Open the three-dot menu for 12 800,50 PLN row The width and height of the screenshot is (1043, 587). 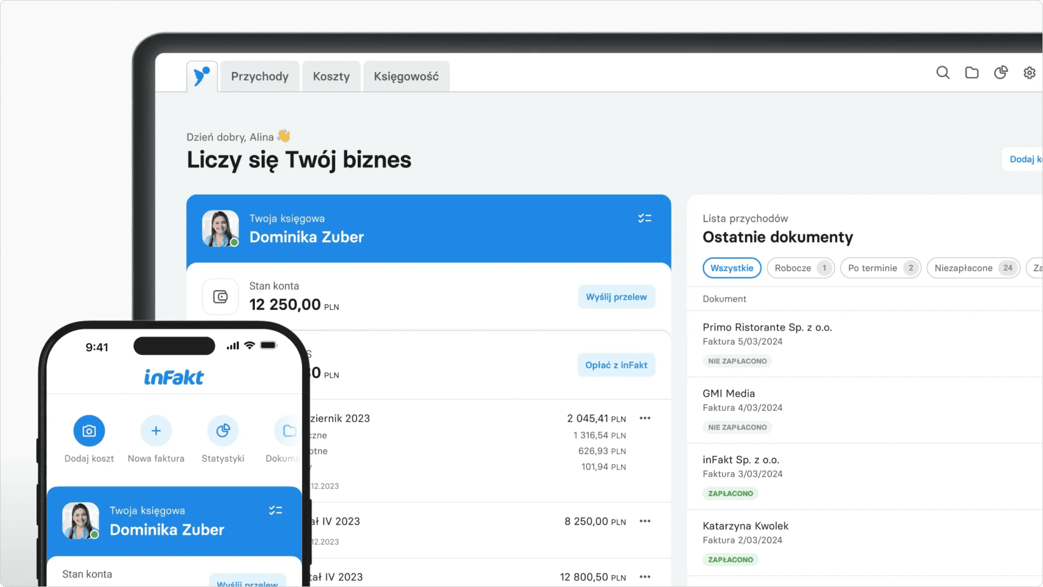[x=645, y=577]
